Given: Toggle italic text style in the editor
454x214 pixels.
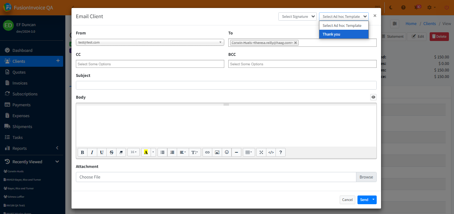Looking at the screenshot, I should 92,152.
